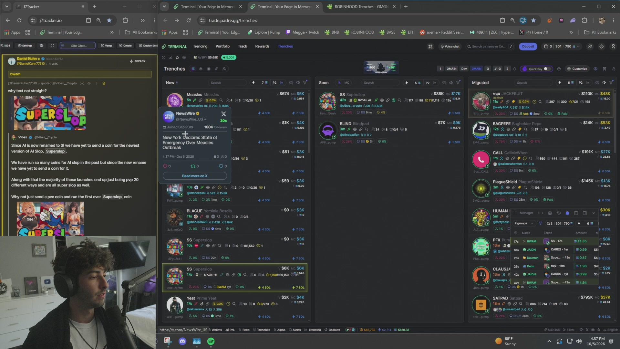The image size is (620, 349).
Task: Open the Migrated column filter funnel
Action: (611, 83)
